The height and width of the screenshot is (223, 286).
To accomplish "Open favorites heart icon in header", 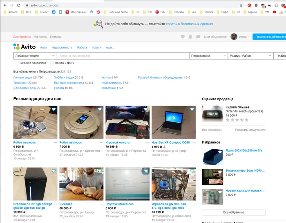I will coord(183,37).
